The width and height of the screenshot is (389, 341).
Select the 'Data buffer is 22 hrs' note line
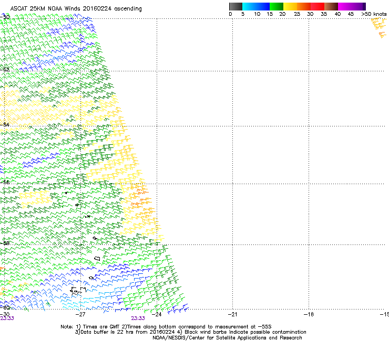pos(190,332)
